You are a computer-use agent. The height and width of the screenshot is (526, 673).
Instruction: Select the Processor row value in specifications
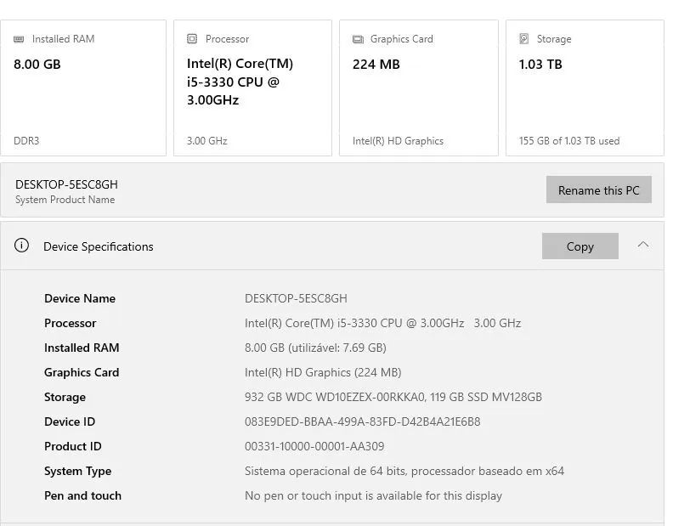(x=383, y=323)
